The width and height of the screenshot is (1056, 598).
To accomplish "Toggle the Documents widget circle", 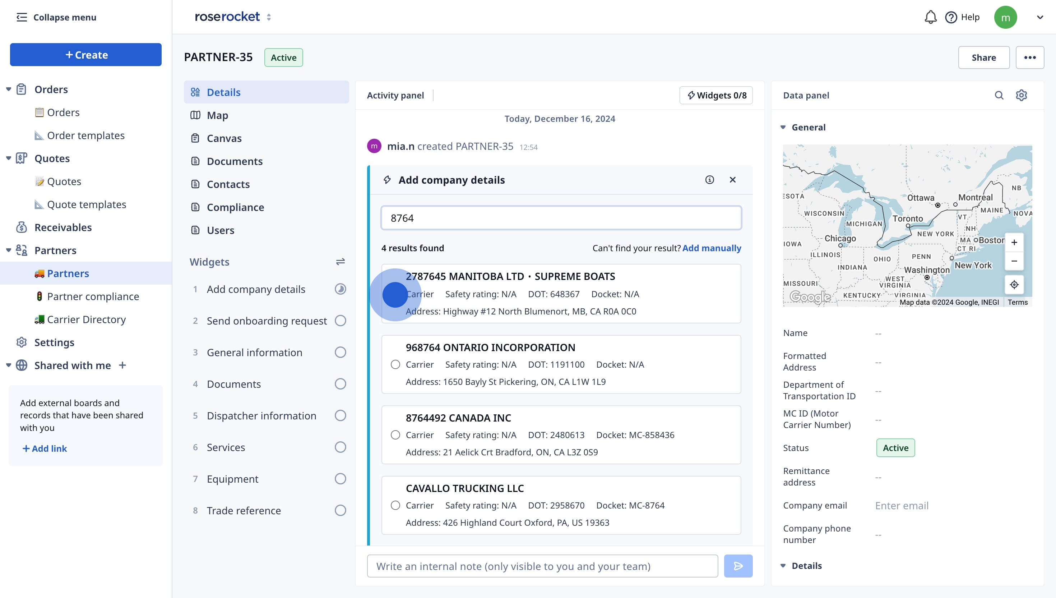I will (340, 383).
